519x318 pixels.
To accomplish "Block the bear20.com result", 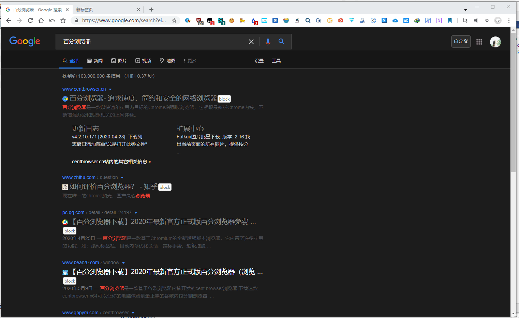I will tap(70, 281).
